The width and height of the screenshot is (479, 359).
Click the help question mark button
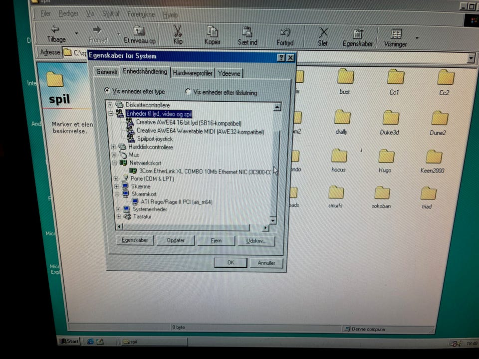pos(281,58)
